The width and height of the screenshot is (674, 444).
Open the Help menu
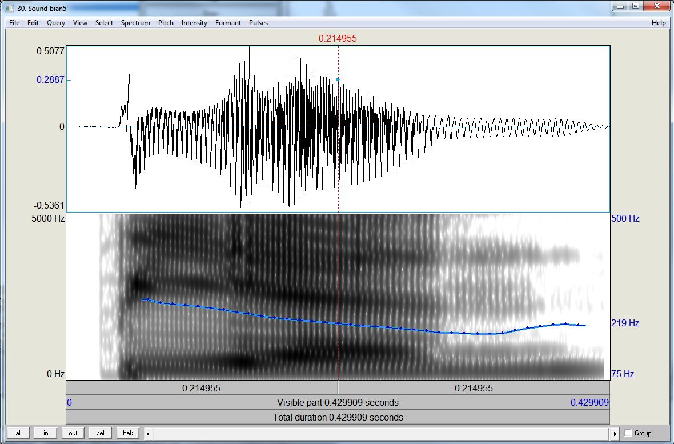click(659, 23)
